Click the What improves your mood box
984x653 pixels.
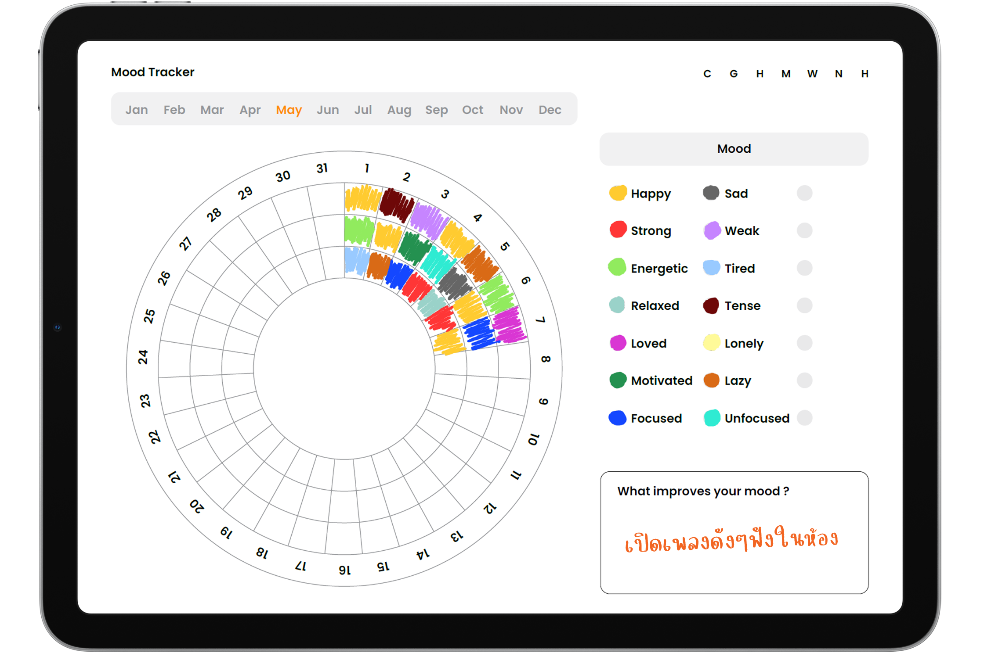(734, 532)
